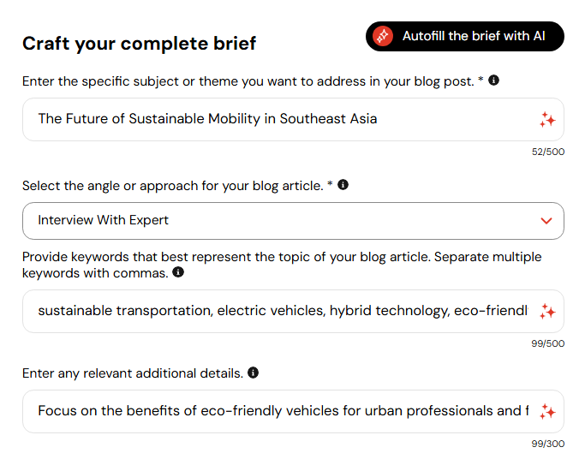This screenshot has width=585, height=465.
Task: Click the 99/300 details character counter
Action: 548,444
